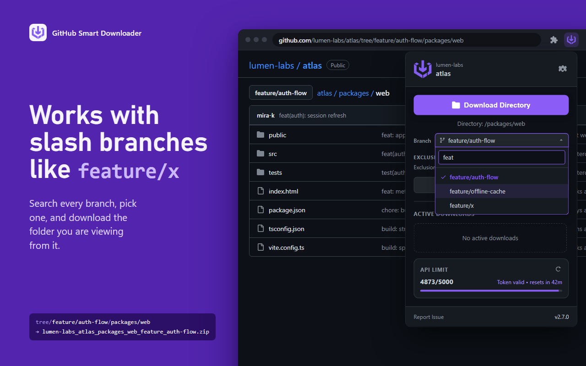Open the feature/auth-flow branch selector on GitHub page
The height and width of the screenshot is (366, 586).
pos(281,92)
